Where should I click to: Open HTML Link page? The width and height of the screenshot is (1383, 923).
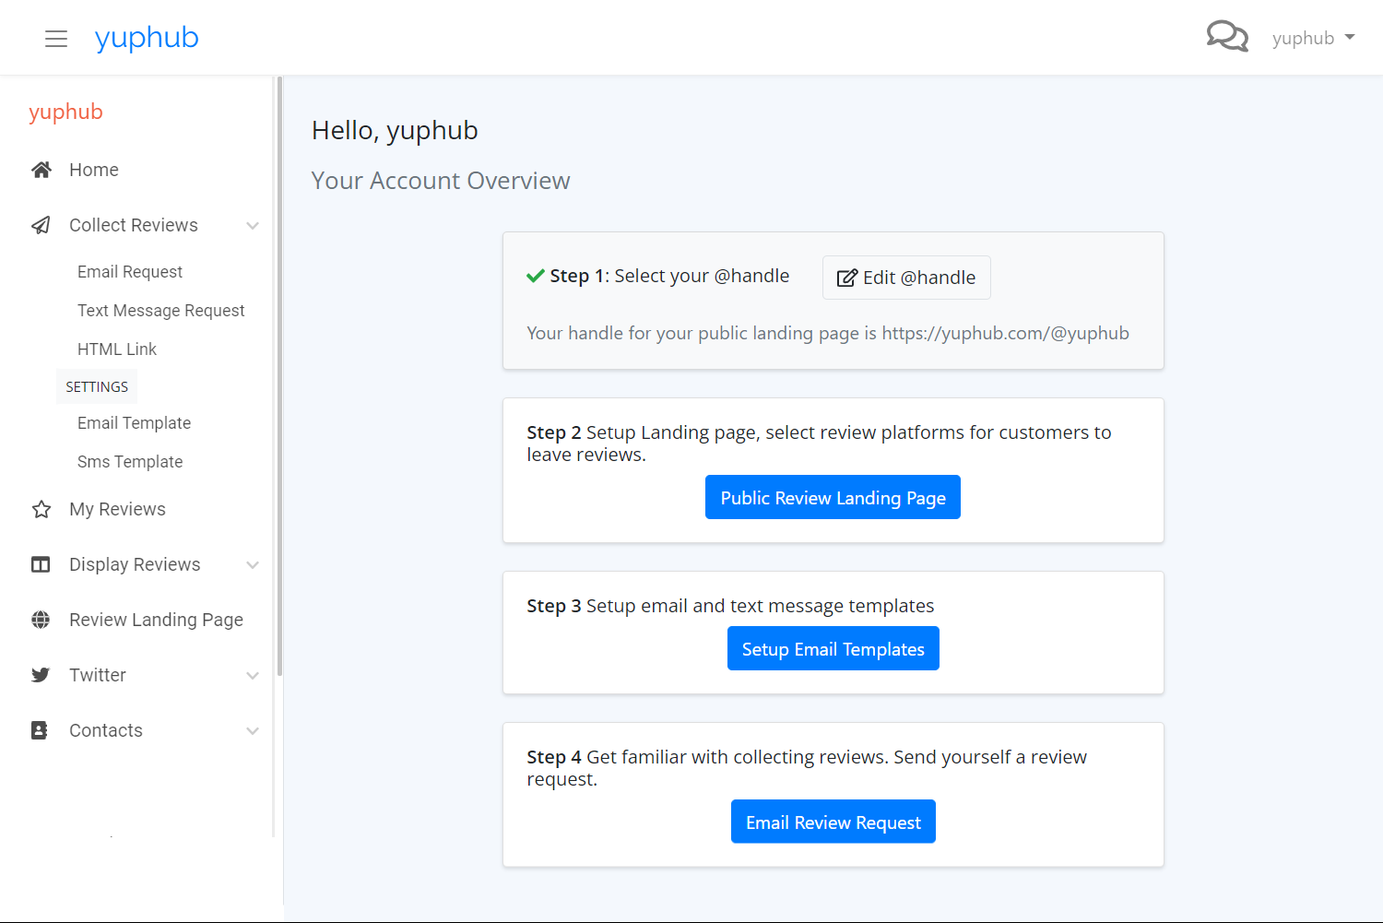pos(117,349)
